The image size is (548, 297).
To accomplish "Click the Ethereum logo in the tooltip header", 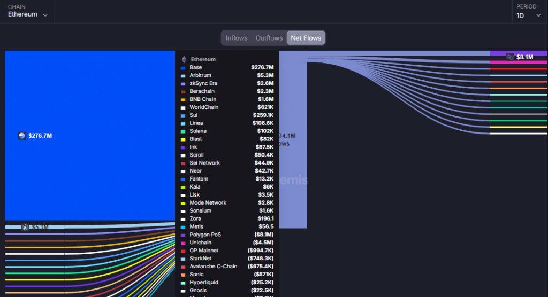I will [x=184, y=59].
